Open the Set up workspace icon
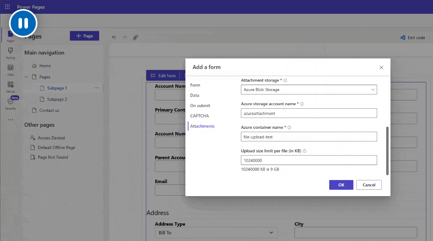Viewport: 433px width, 241px height. coord(11,87)
